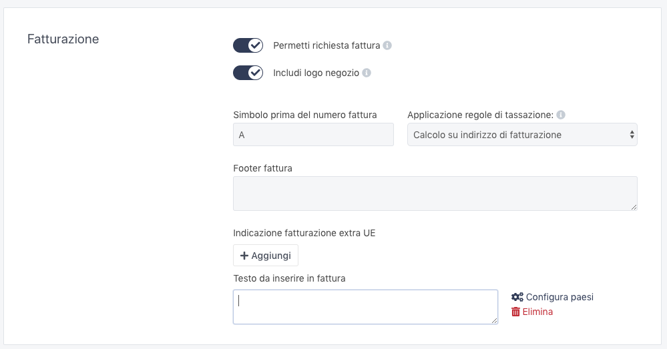Click the arrows on the tax rules select
The height and width of the screenshot is (349, 667).
(x=632, y=135)
